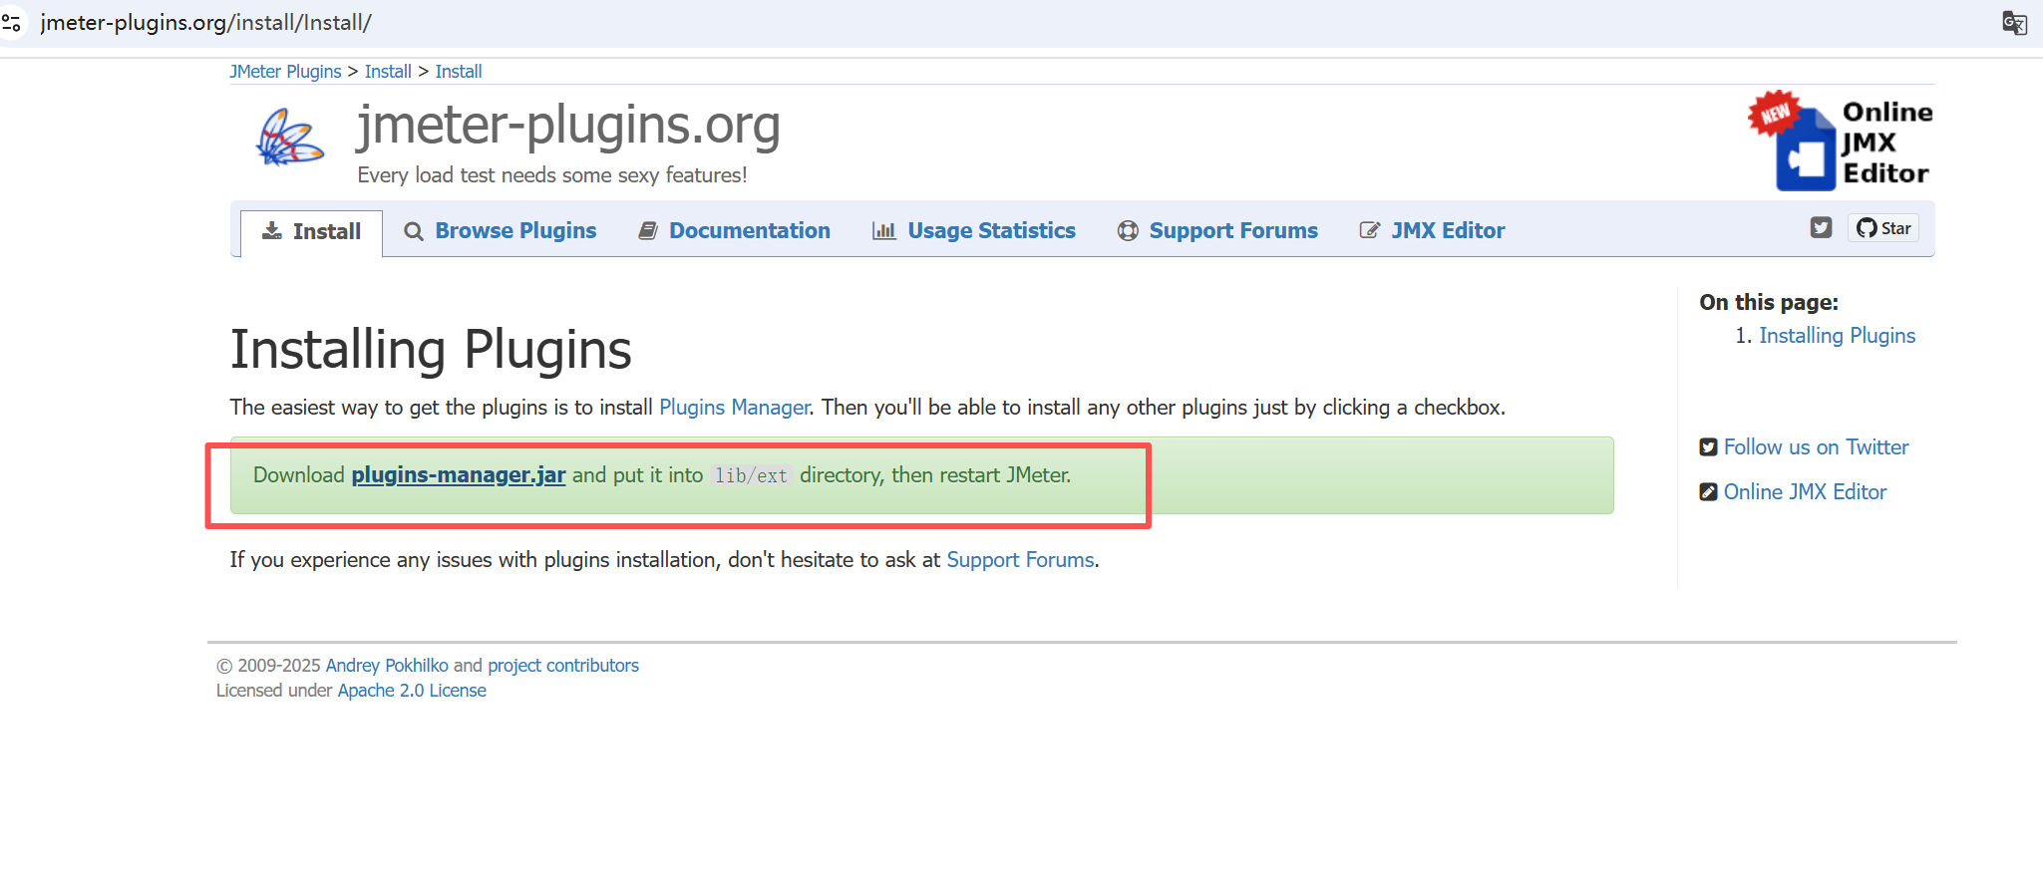Click the bar chart icon on Usage Statistics
The width and height of the screenshot is (2043, 876).
pos(883,231)
